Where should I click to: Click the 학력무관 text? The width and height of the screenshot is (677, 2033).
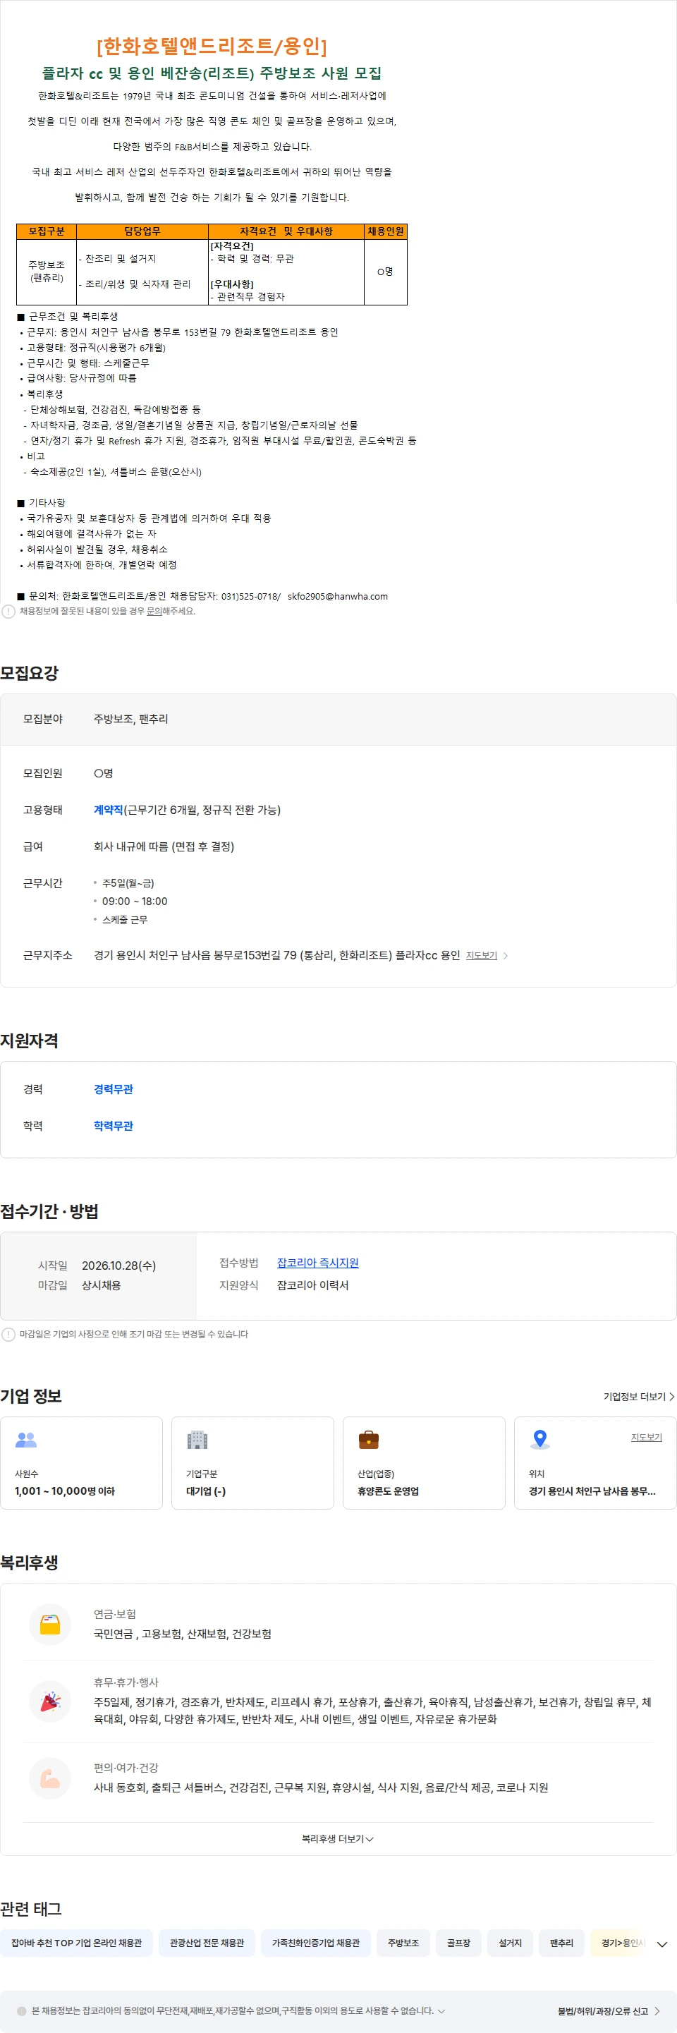tap(113, 1125)
